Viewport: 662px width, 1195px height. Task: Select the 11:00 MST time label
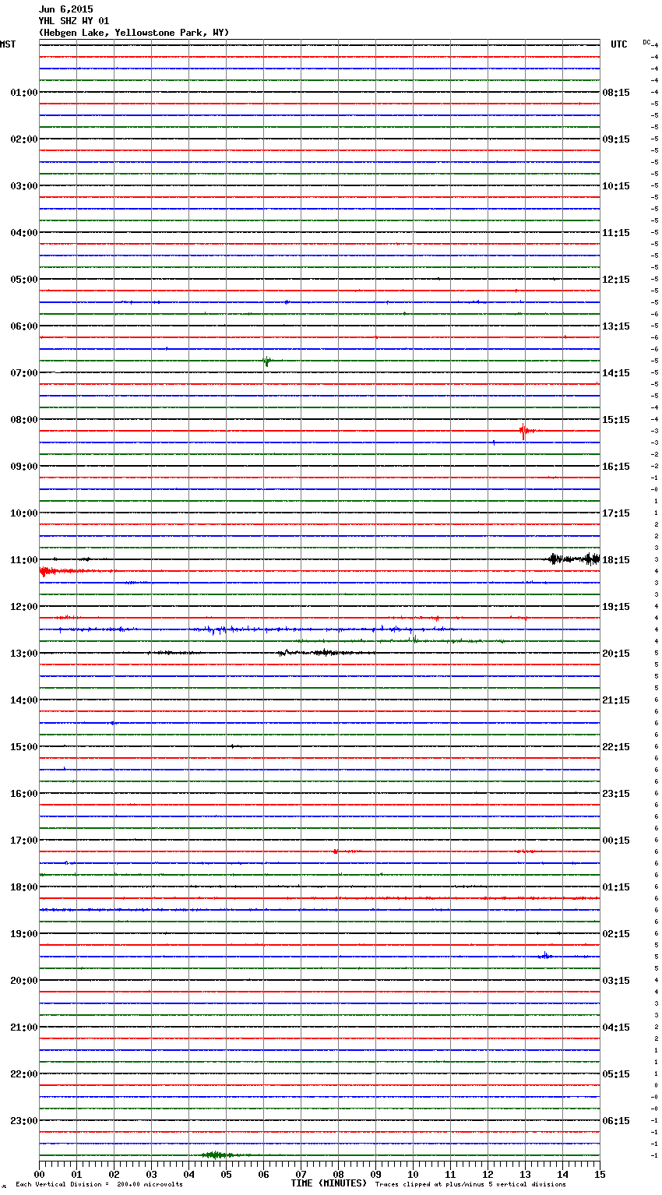point(24,560)
